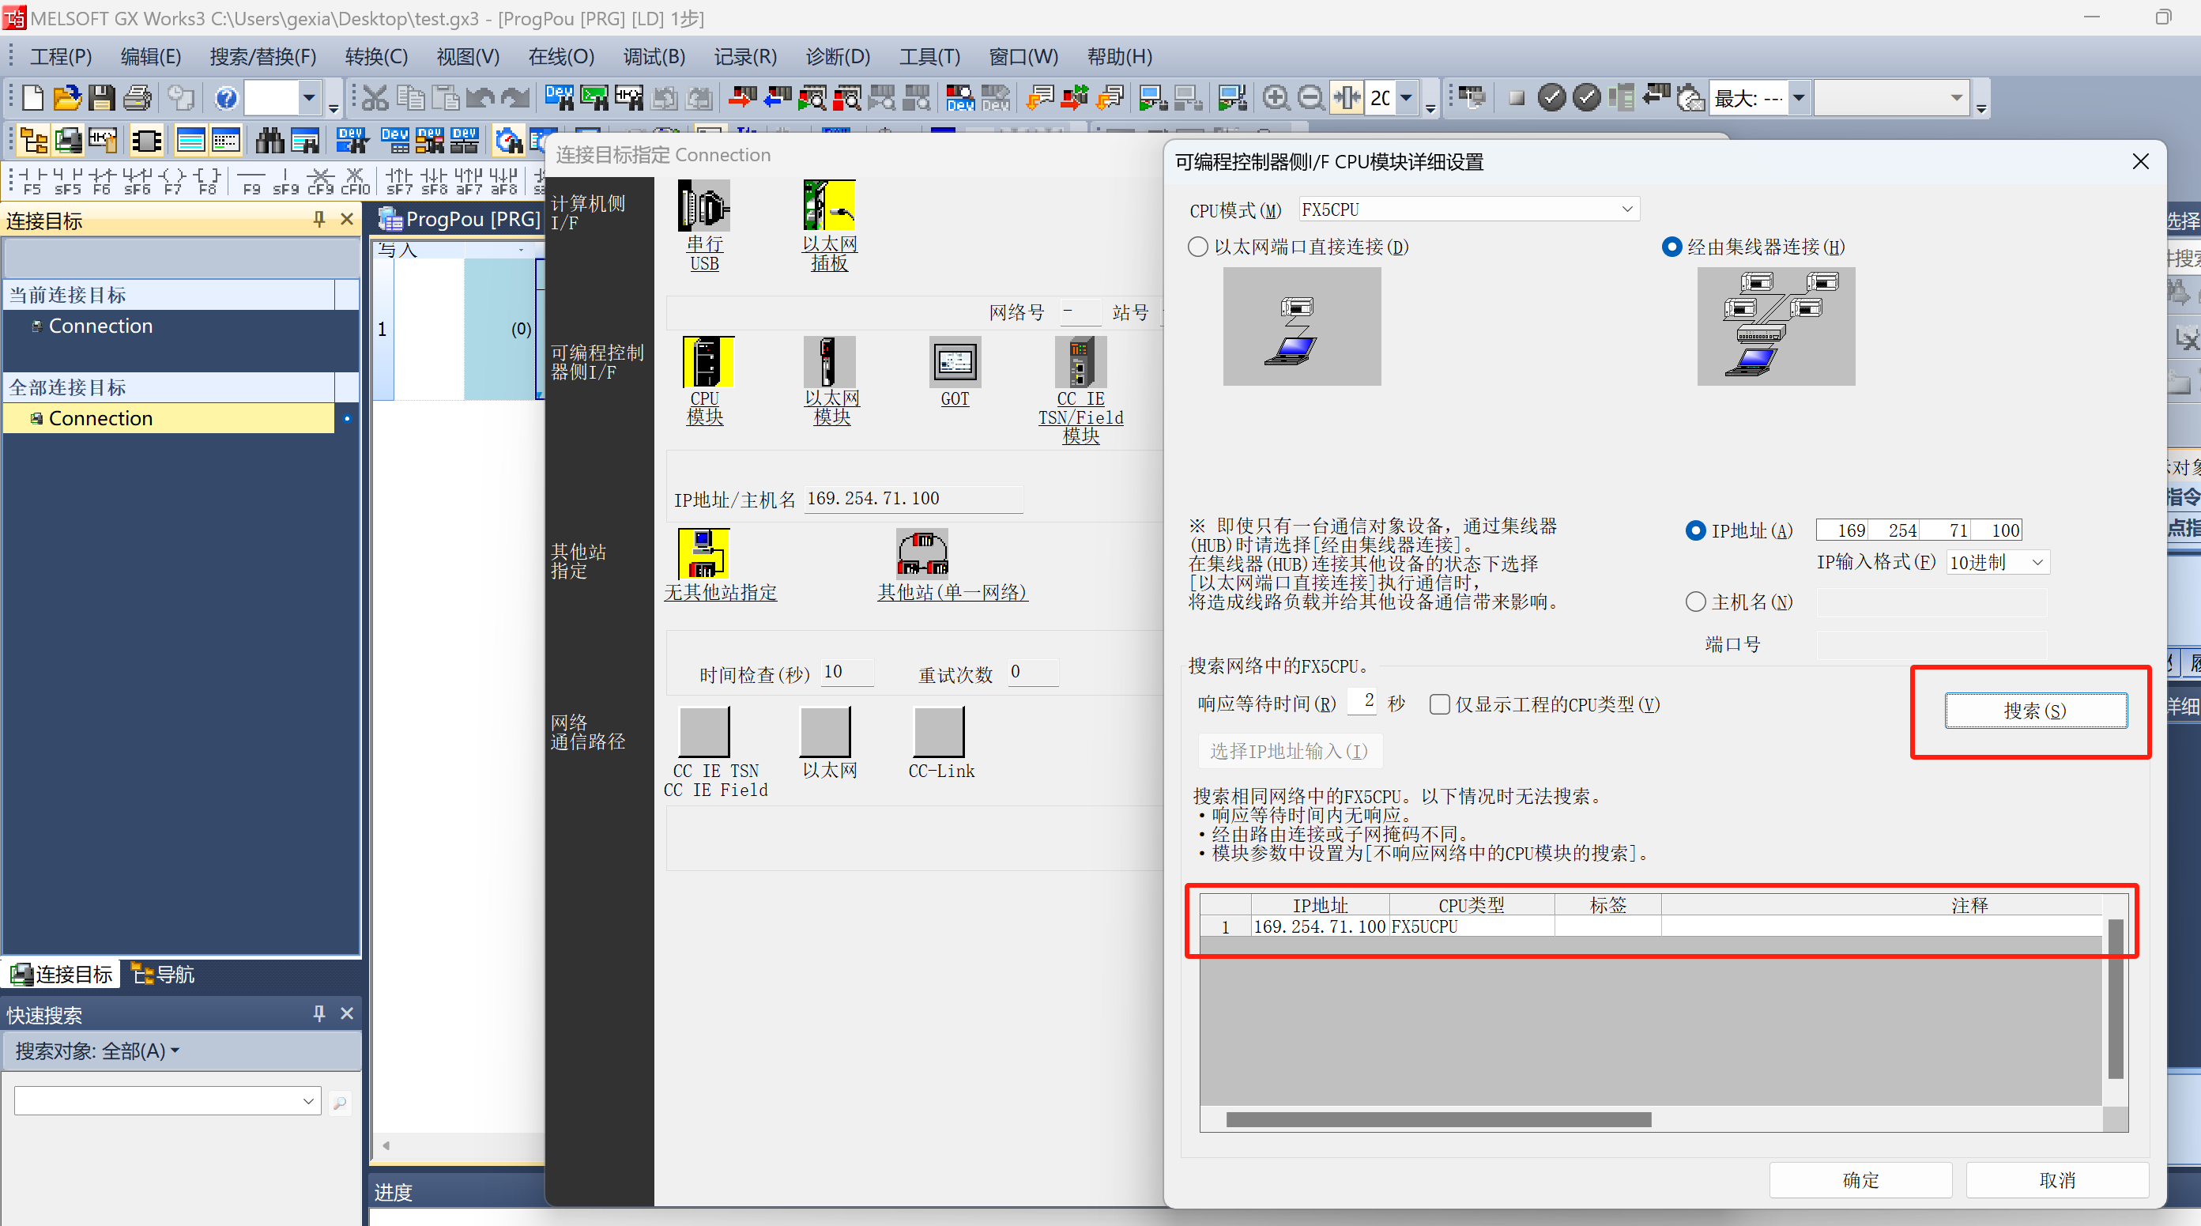2201x1226 pixels.
Task: Open the zoom percentage dropdown arrow
Action: tap(1405, 98)
